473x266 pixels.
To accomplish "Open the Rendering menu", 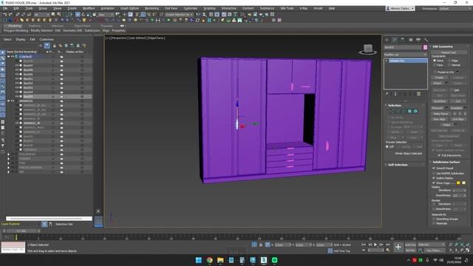I will click(152, 8).
